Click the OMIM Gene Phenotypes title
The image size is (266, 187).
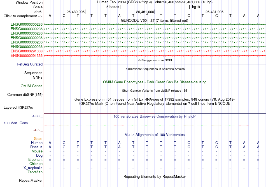pyautogui.click(x=155, y=82)
